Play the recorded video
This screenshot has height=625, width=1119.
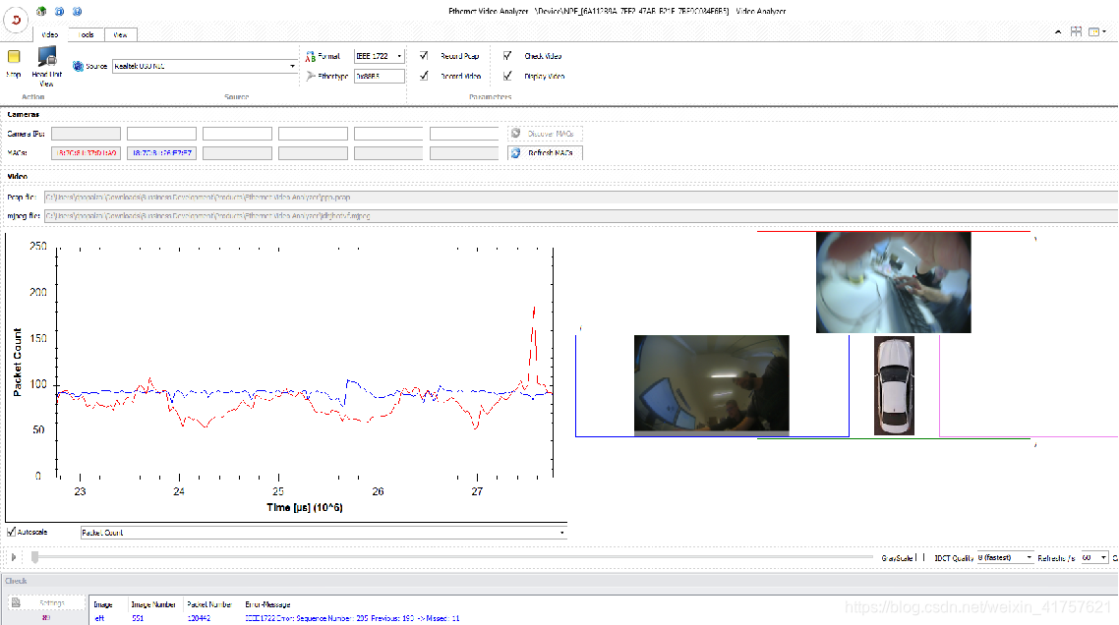click(x=14, y=557)
